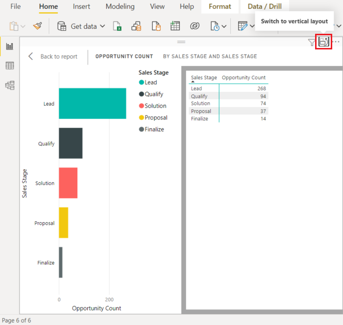Select the Proposal row in table

pos(228,111)
